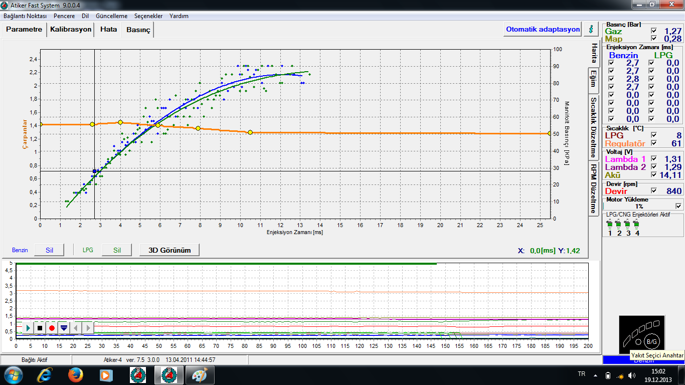Viewport: 685px width, 385px height.
Task: Click the info icon beside Otomatik adaptasyon
Action: pos(591,29)
